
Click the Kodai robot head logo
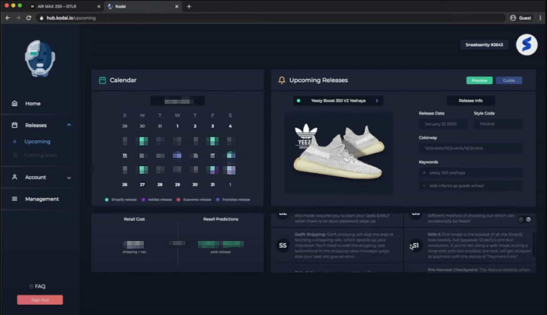pos(40,58)
